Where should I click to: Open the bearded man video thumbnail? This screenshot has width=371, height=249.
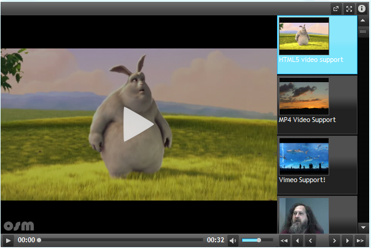[x=304, y=216]
